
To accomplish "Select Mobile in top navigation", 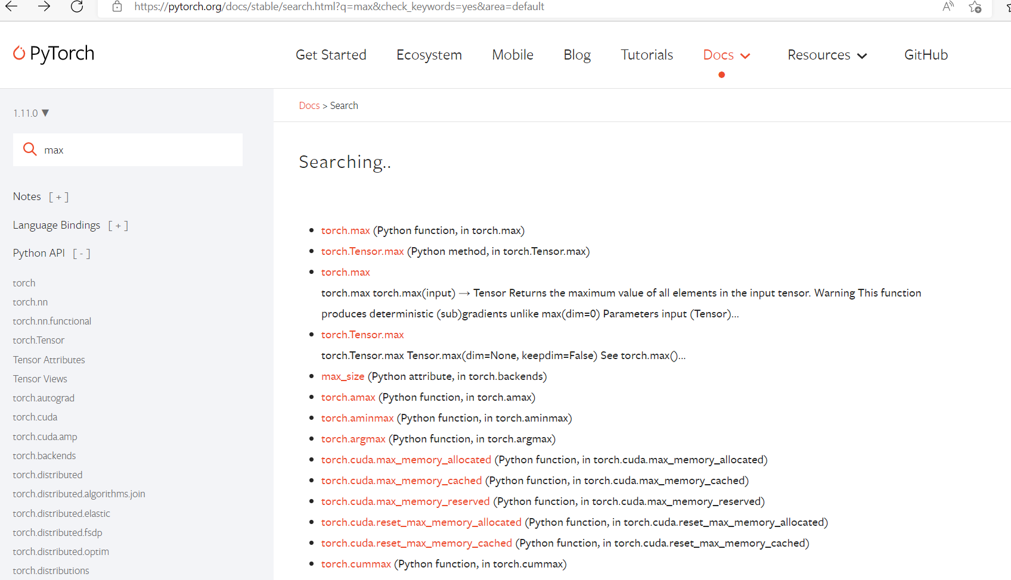I will pos(513,55).
